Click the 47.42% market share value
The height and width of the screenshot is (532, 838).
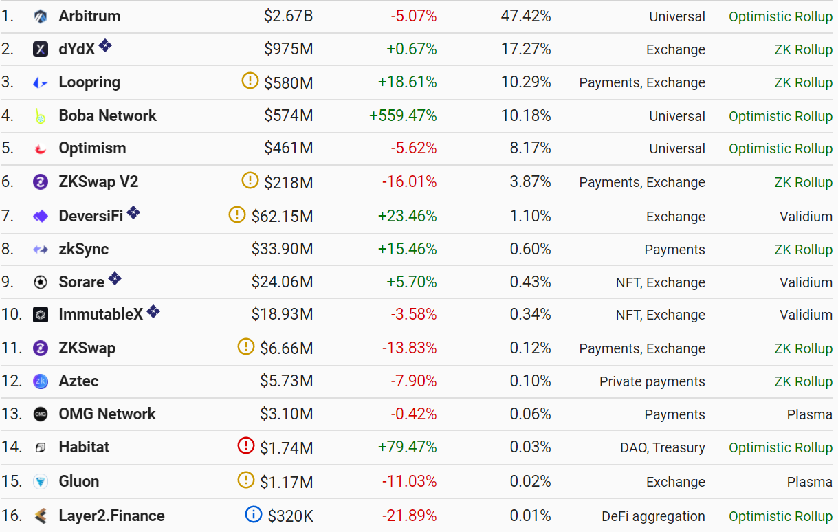click(x=526, y=16)
